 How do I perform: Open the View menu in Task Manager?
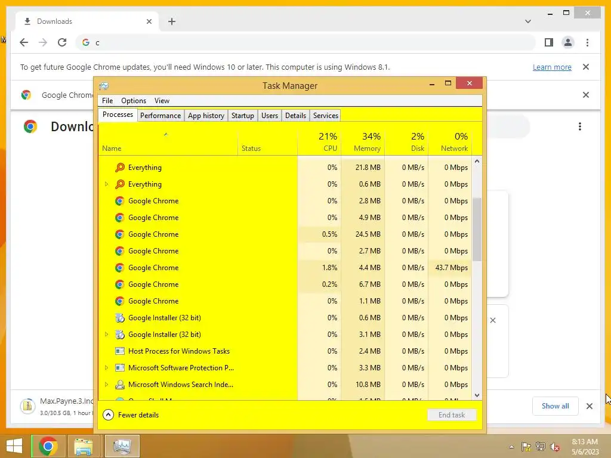[x=162, y=101]
